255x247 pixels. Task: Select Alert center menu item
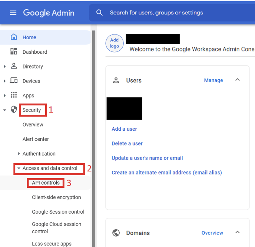click(36, 139)
